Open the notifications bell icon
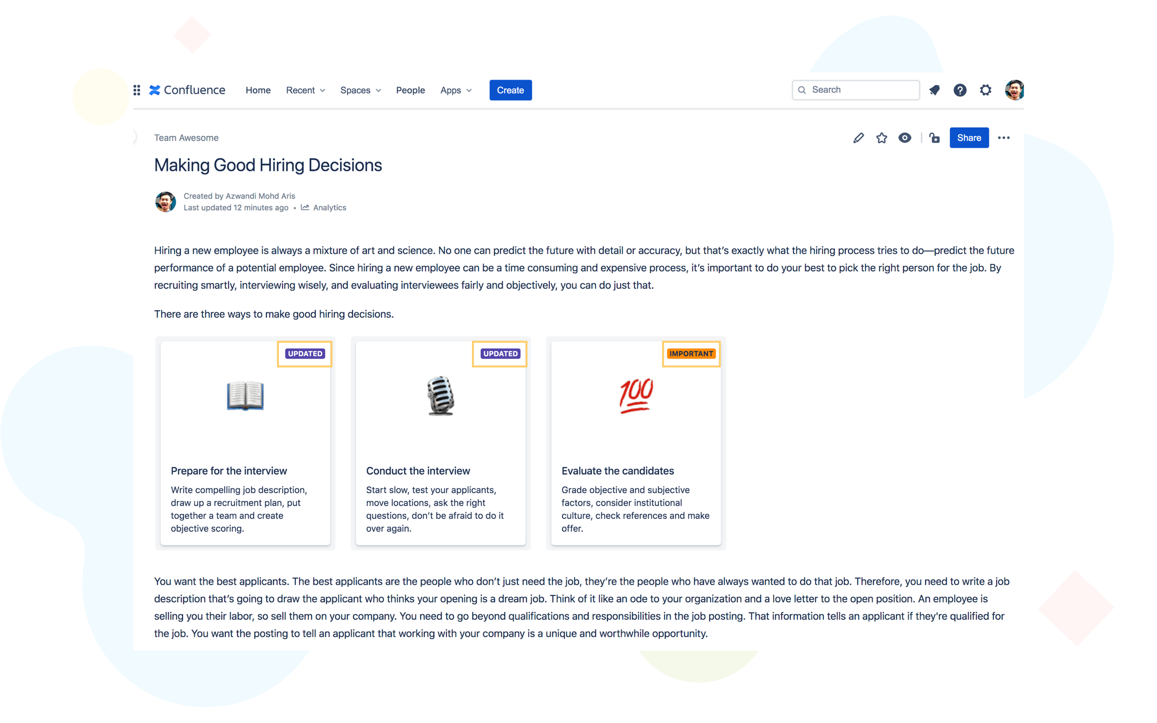Image resolution: width=1157 pixels, height=723 pixels. [934, 90]
